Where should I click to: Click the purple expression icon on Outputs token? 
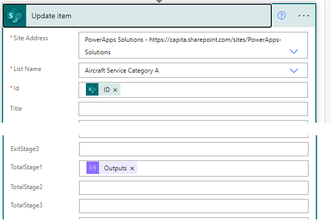tap(93, 168)
